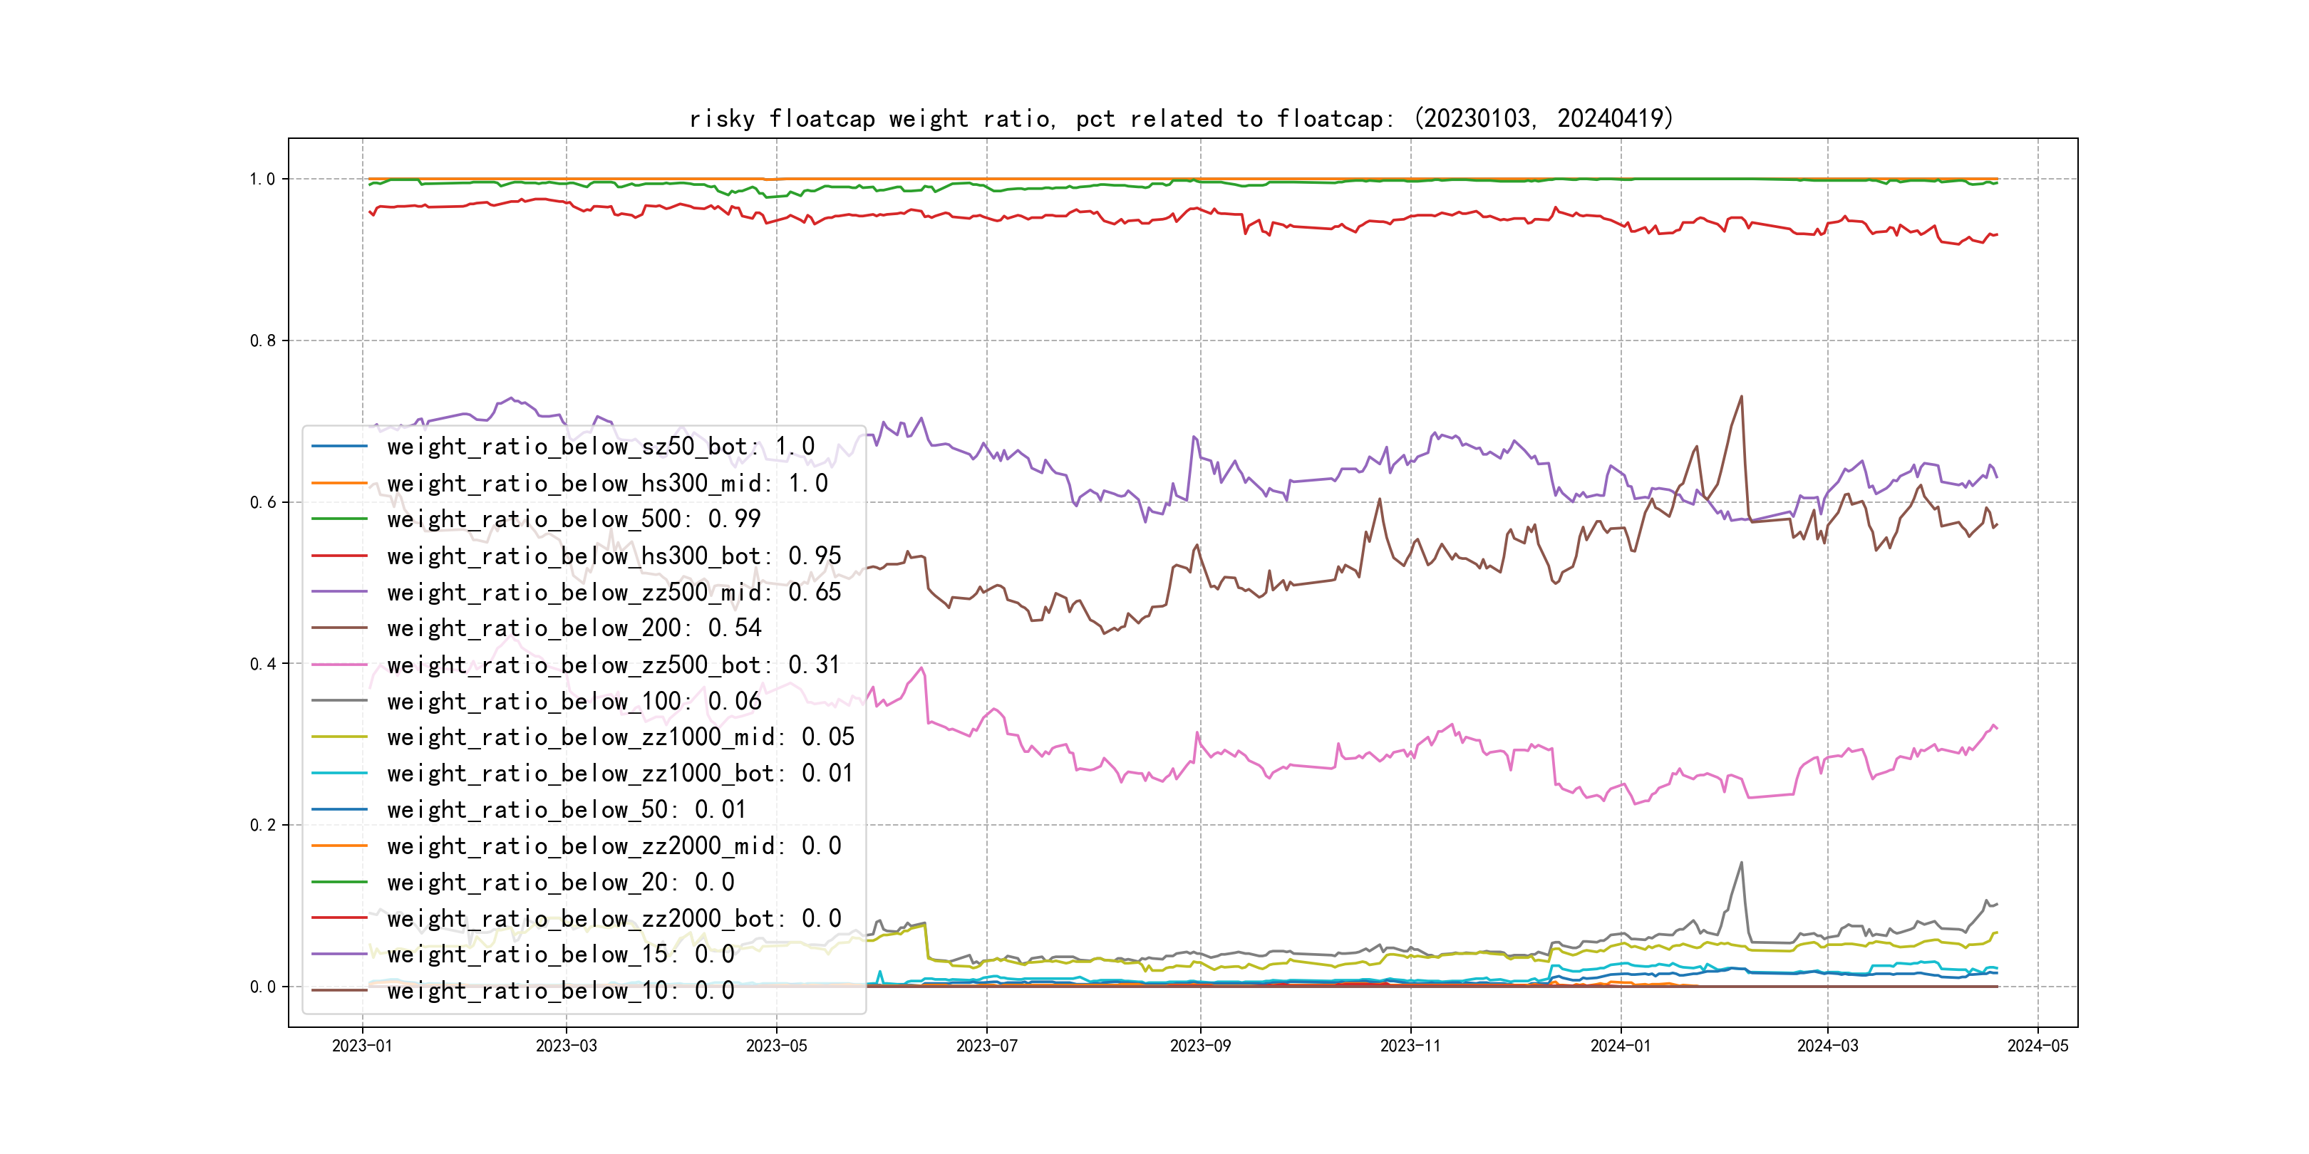Click legend label weight_ratio_below_zz2000_bot: 0.0
This screenshot has height=1154, width=2309.
(613, 918)
